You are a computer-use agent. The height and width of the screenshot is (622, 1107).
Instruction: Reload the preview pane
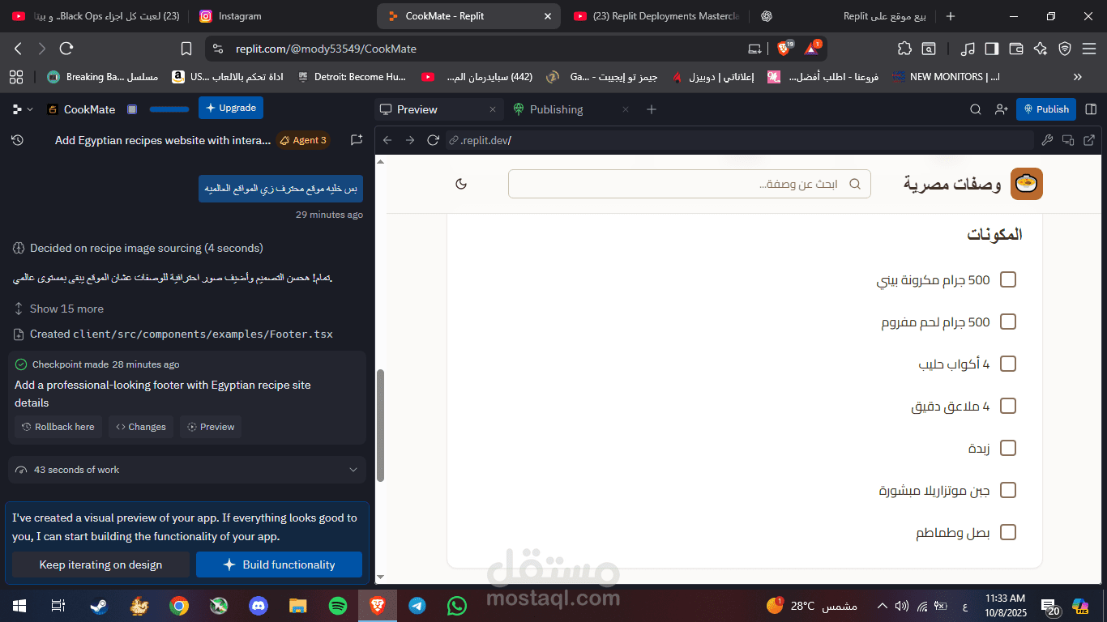(433, 140)
